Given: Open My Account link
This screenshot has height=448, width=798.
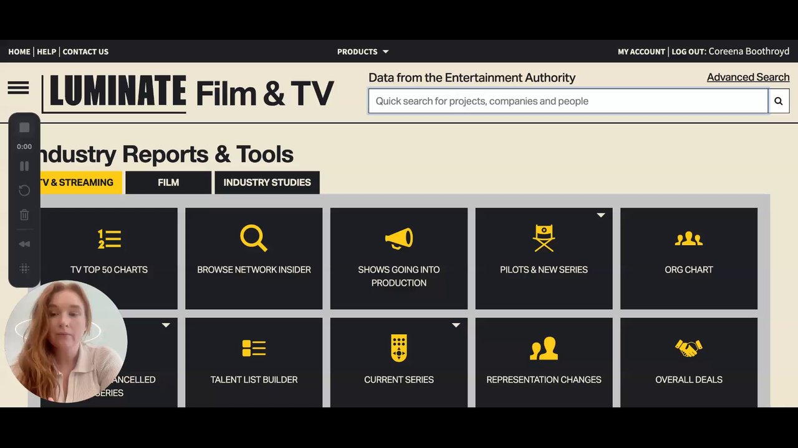Looking at the screenshot, I should [642, 52].
